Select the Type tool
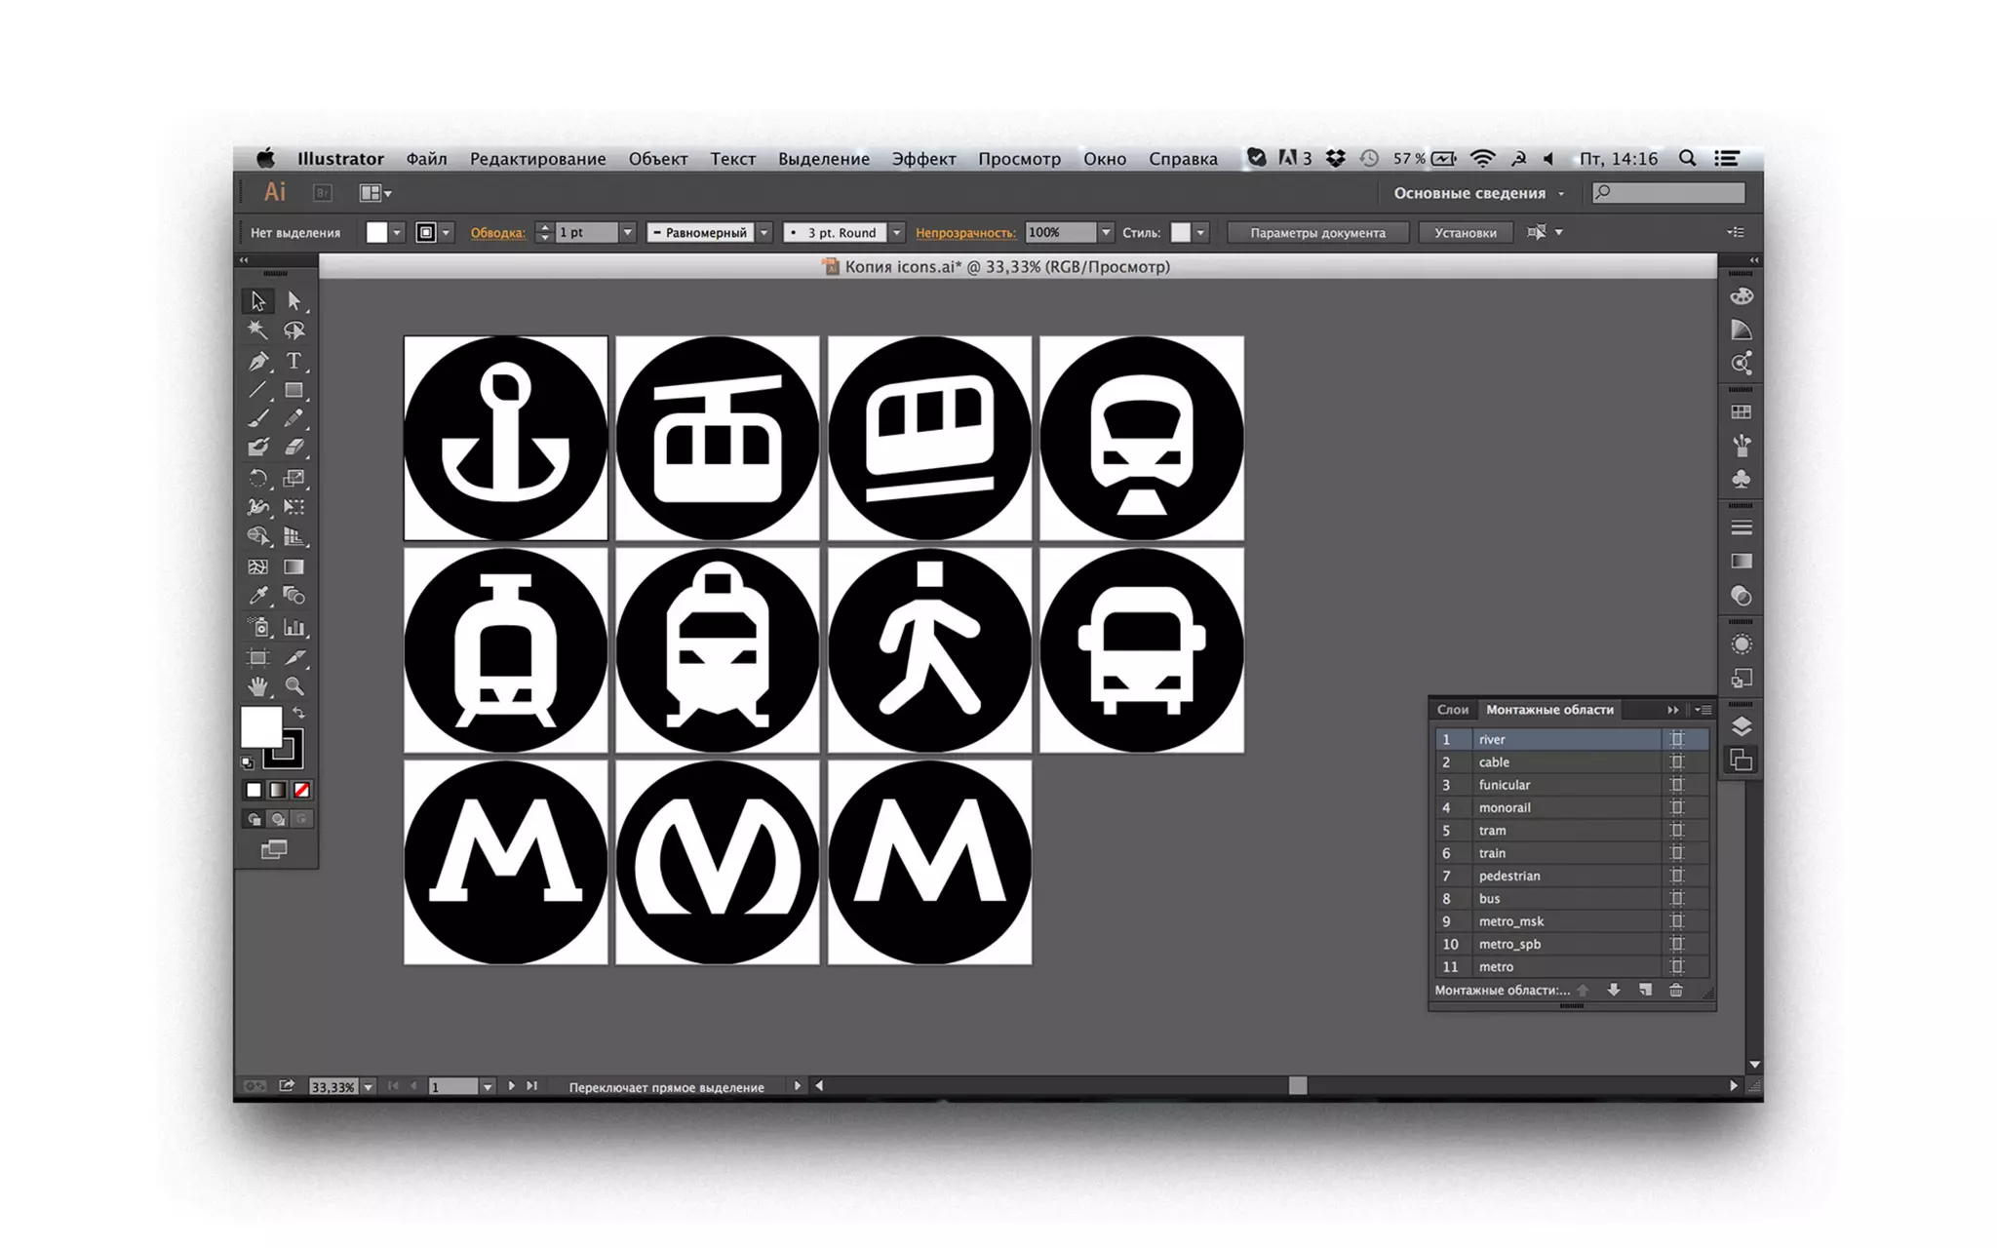 294,362
